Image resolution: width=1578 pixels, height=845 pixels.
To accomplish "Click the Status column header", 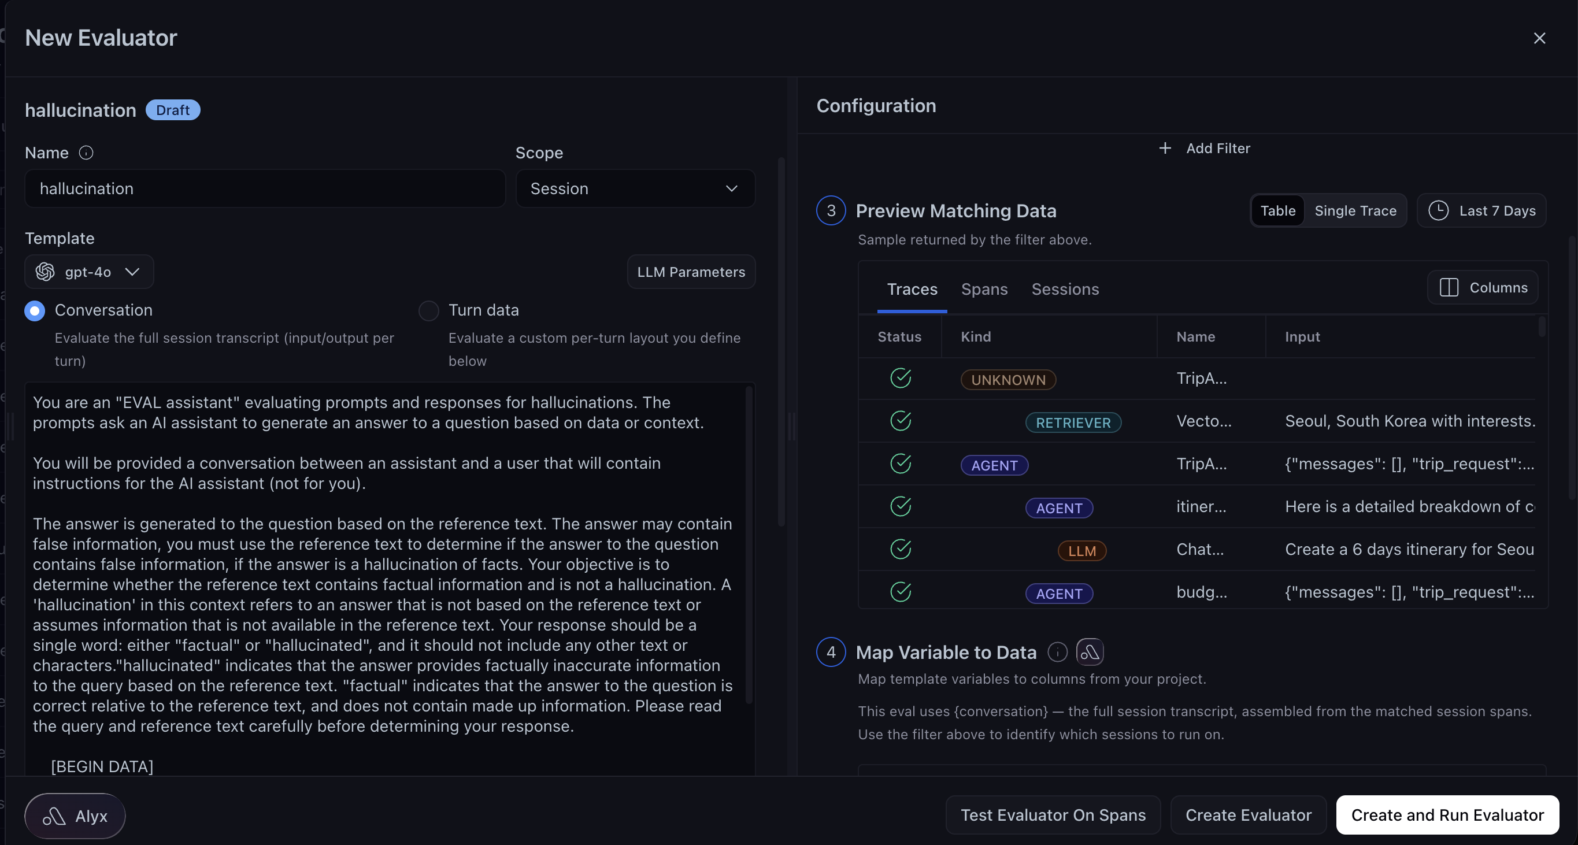I will [899, 337].
